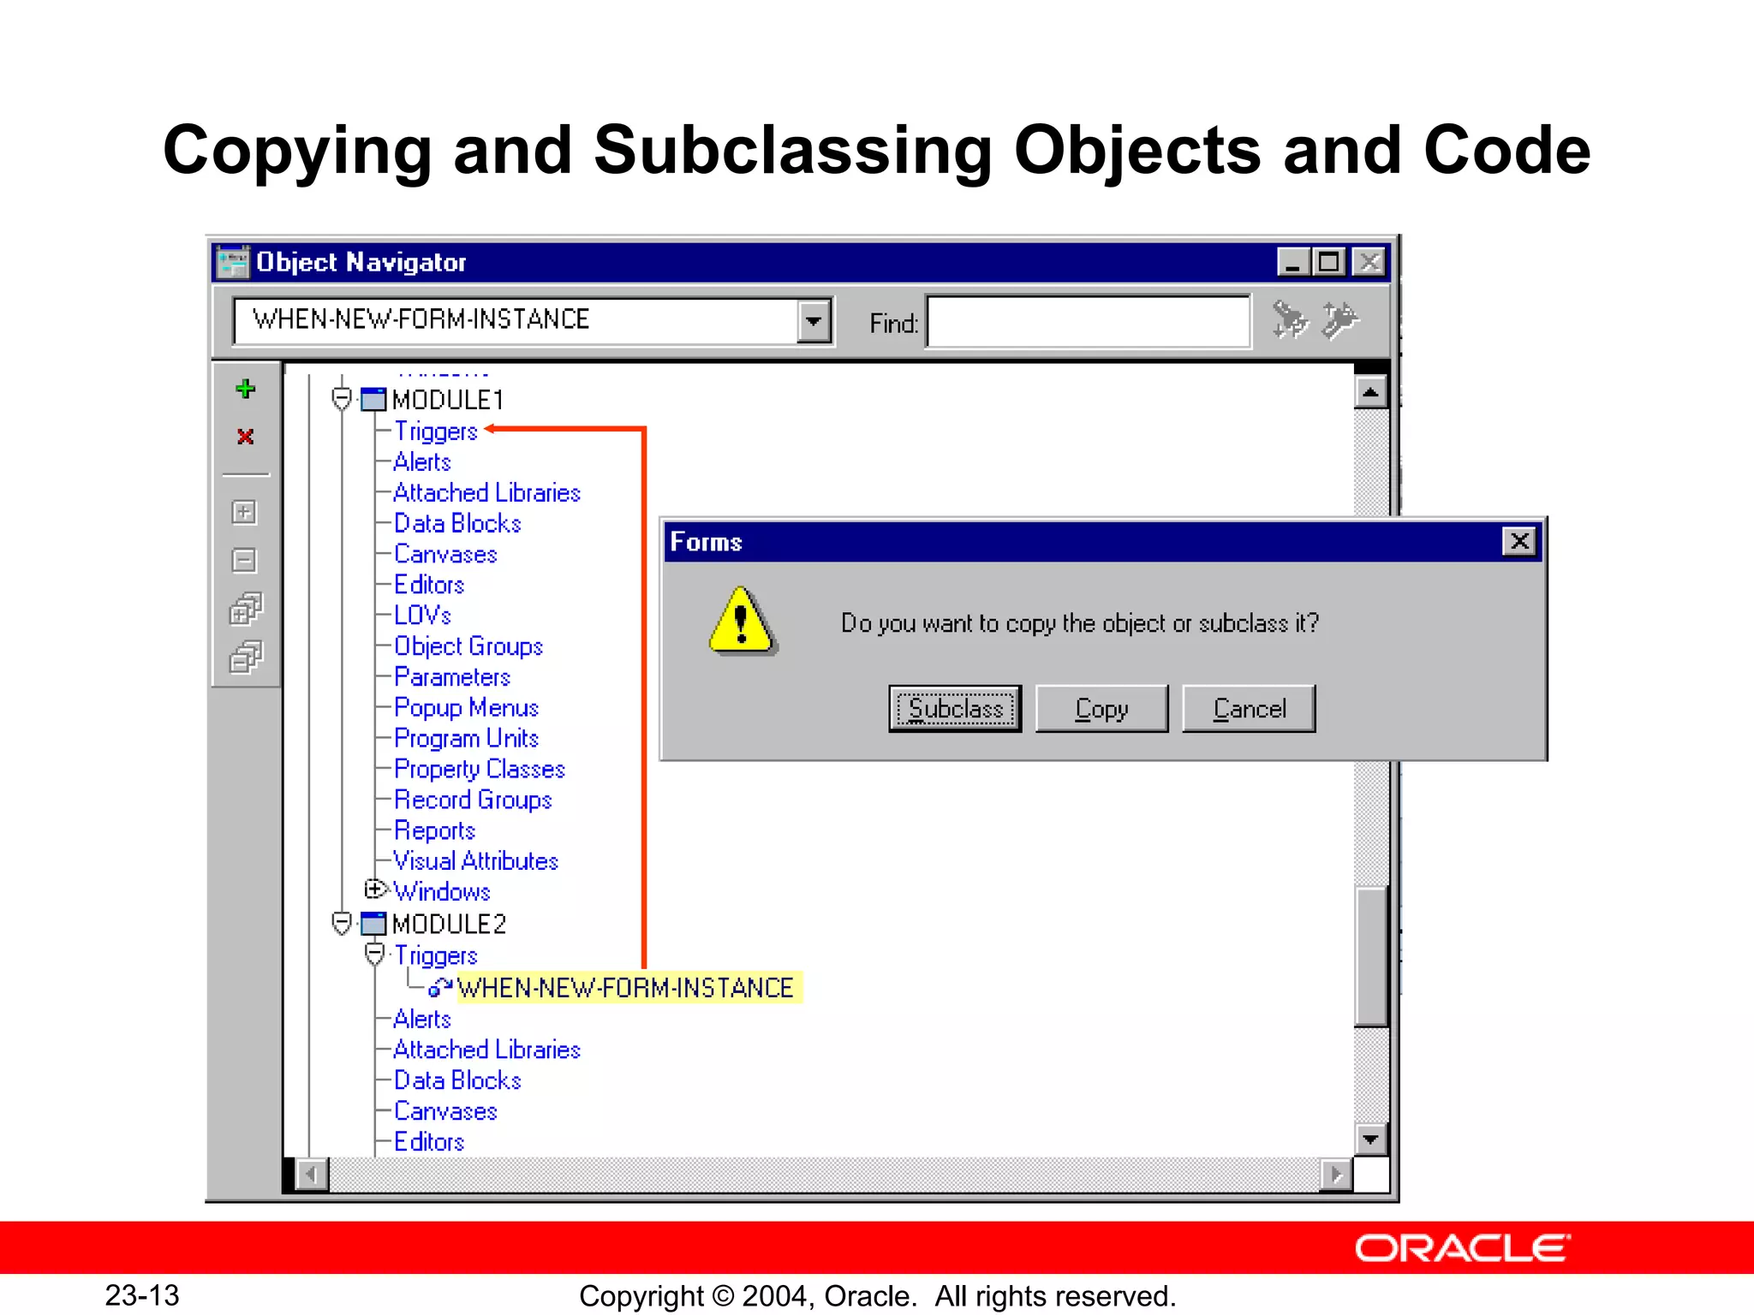
Task: Click the horizontal scrollbar right arrow
Action: (1336, 1175)
